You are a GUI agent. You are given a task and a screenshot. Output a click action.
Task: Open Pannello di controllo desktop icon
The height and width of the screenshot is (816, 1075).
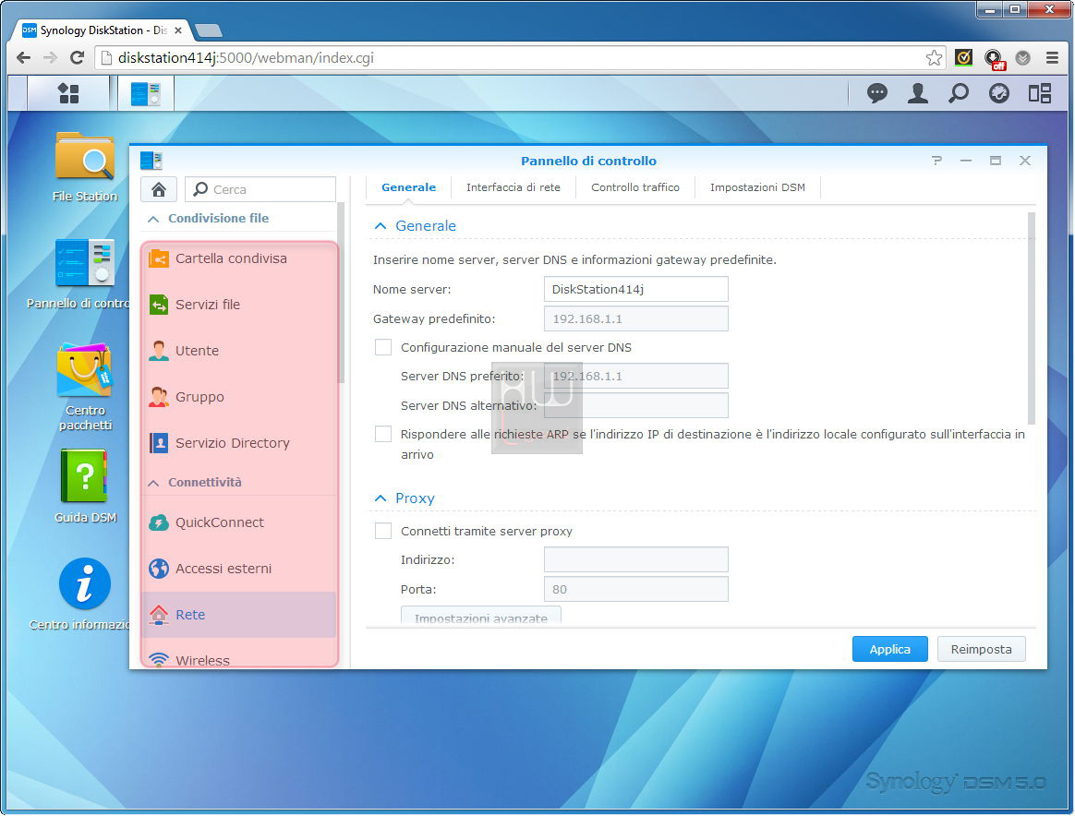85,272
